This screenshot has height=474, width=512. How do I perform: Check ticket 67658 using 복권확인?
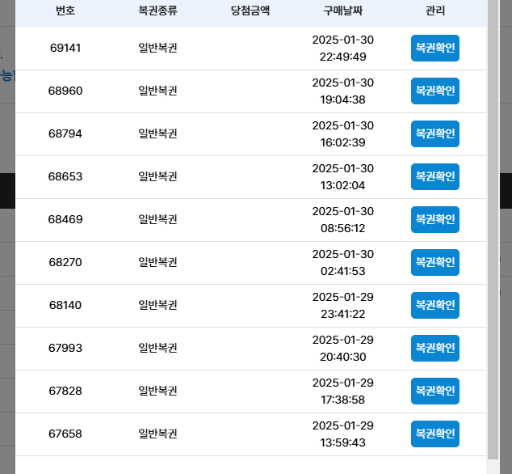pos(435,434)
